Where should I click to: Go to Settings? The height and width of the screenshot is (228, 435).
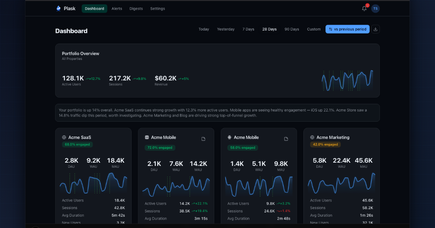coord(157,8)
